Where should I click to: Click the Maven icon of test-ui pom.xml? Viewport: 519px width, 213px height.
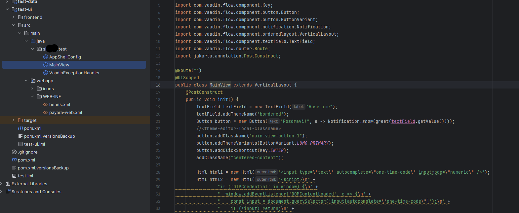(20, 128)
